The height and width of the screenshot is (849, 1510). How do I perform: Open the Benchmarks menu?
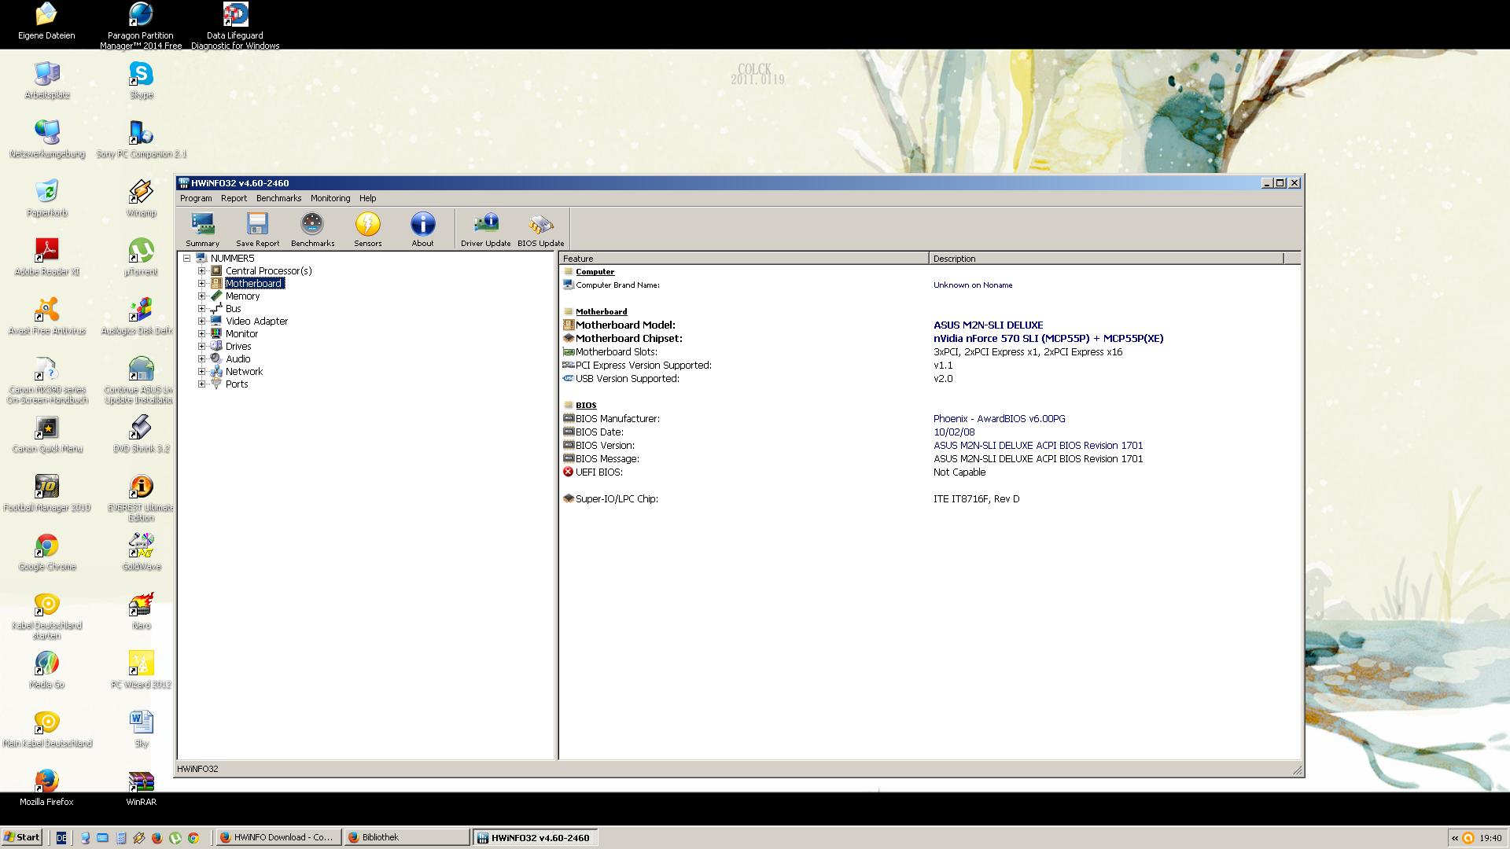278,198
